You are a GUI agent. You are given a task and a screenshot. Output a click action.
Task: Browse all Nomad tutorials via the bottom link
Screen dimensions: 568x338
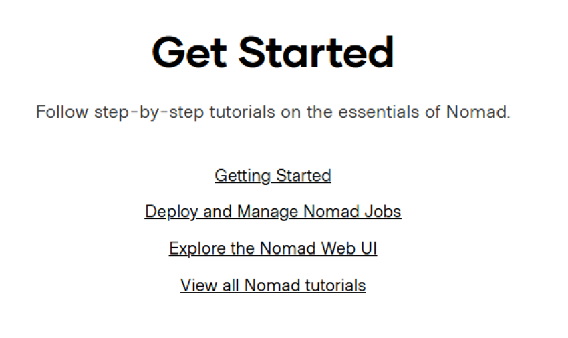click(x=273, y=285)
